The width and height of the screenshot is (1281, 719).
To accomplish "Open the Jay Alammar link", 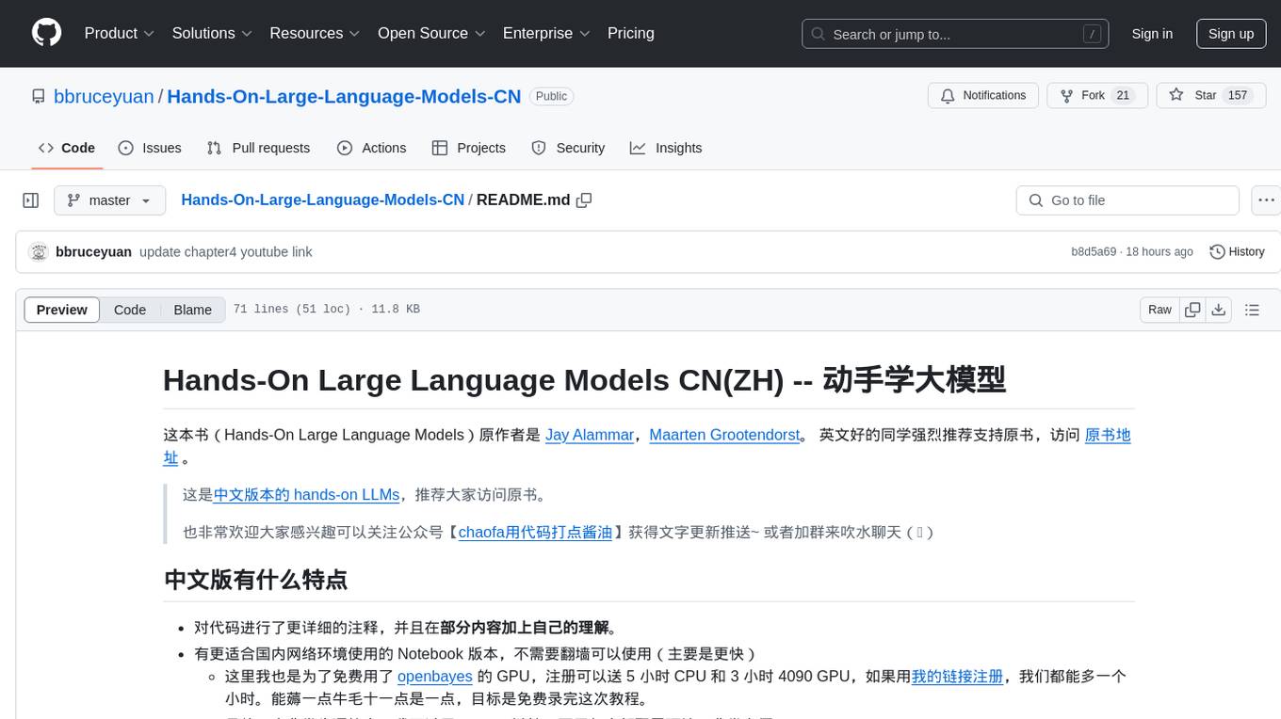I will click(590, 435).
